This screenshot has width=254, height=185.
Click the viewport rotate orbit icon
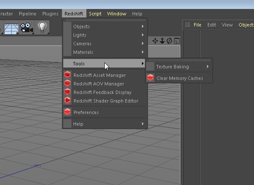coord(169,41)
